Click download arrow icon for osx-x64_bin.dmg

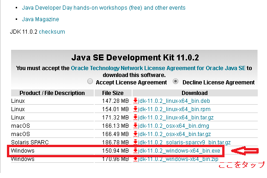pyautogui.click(x=135, y=125)
